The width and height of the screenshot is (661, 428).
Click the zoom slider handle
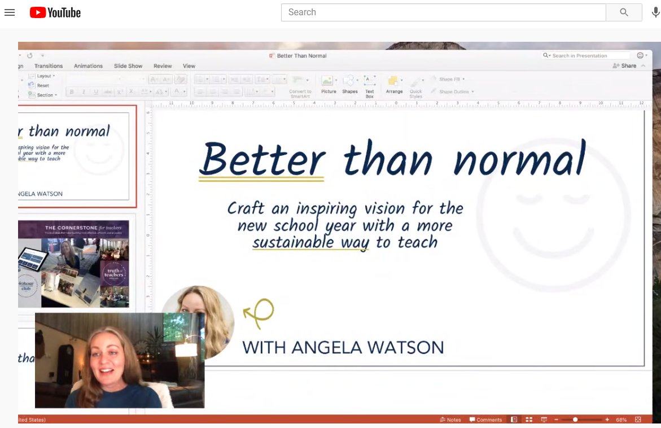click(x=575, y=420)
